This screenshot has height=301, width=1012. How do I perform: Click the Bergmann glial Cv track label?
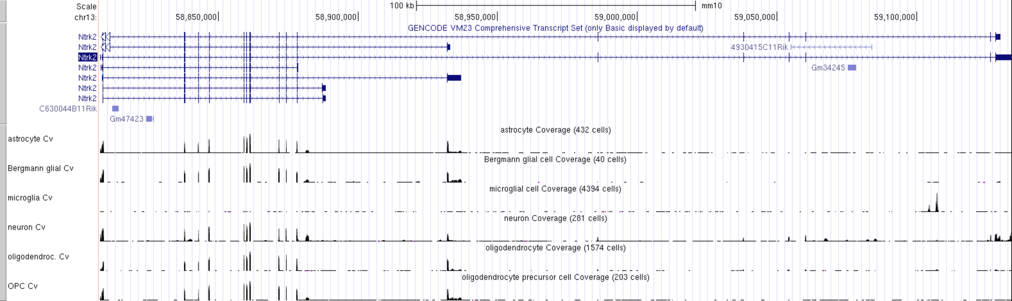click(40, 168)
